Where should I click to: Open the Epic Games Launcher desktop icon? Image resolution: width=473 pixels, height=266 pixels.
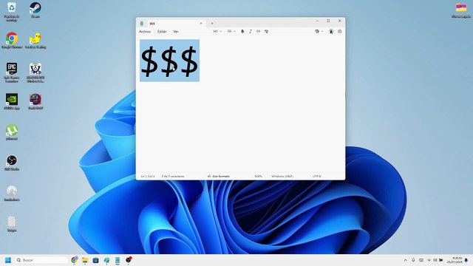(x=12, y=72)
